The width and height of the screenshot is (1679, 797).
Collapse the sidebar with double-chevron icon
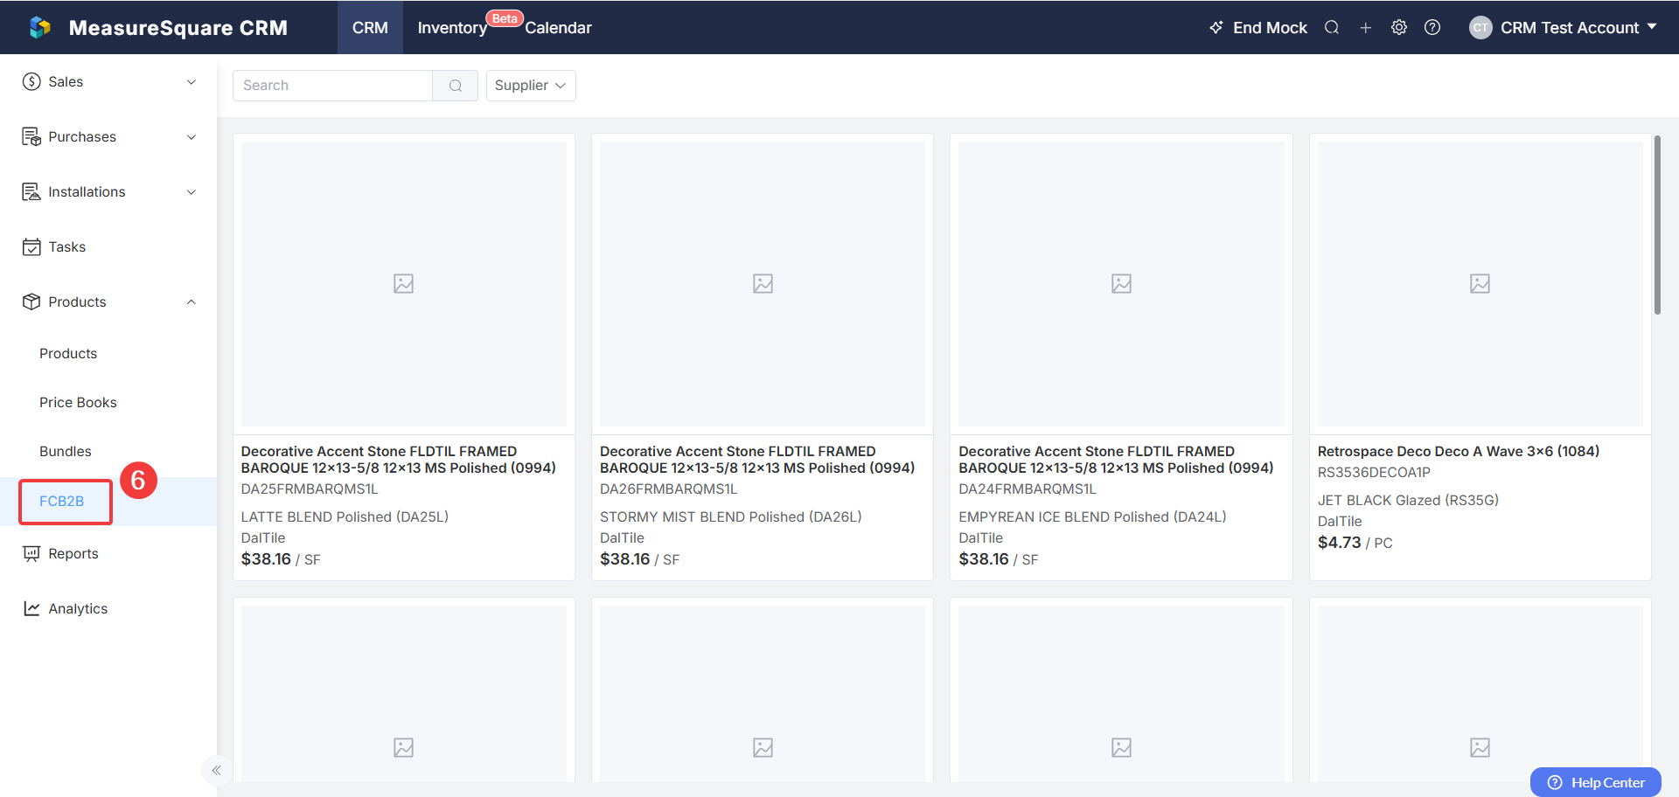point(216,770)
